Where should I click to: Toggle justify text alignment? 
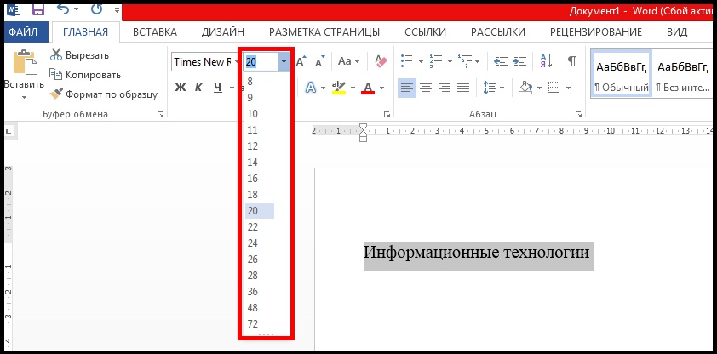pyautogui.click(x=463, y=88)
